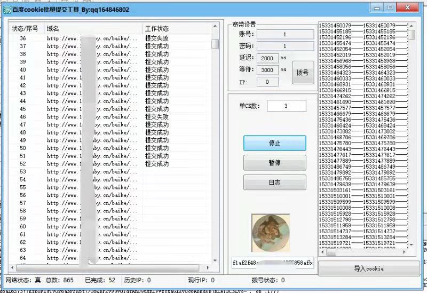Click cookie entry 15331450079
This screenshot has height=293, width=427.
pos(363,25)
